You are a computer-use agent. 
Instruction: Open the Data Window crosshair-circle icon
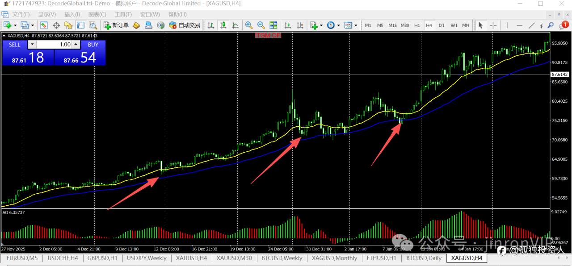pyautogui.click(x=56, y=25)
